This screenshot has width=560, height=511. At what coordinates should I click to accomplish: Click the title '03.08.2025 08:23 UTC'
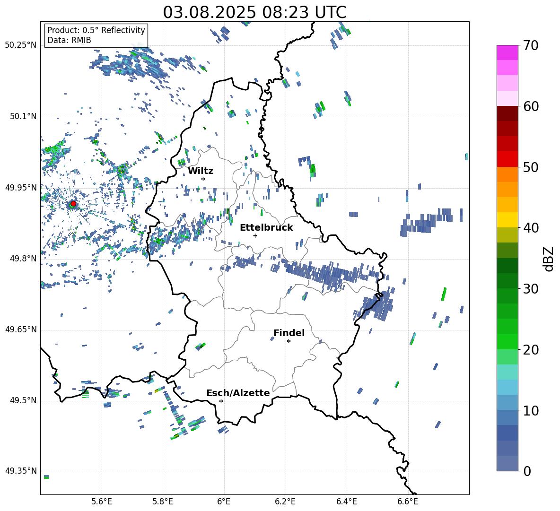coord(255,12)
